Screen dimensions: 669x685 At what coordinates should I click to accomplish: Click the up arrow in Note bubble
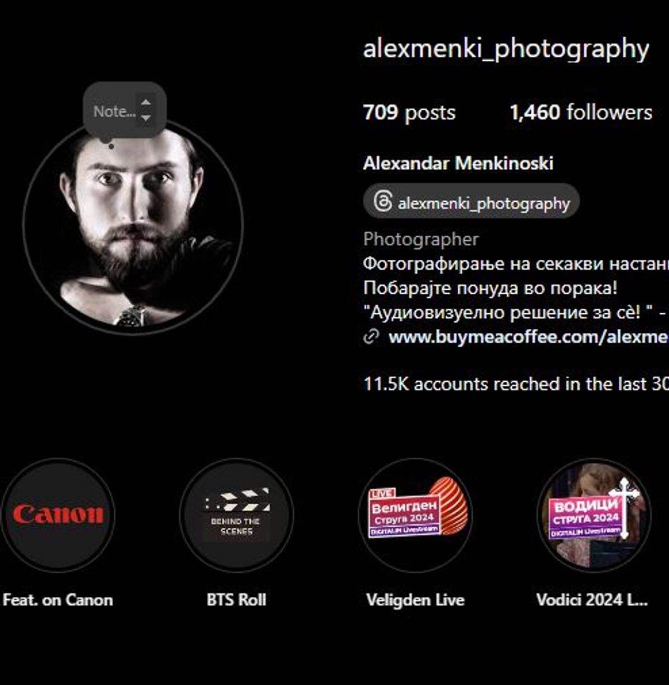coord(146,102)
